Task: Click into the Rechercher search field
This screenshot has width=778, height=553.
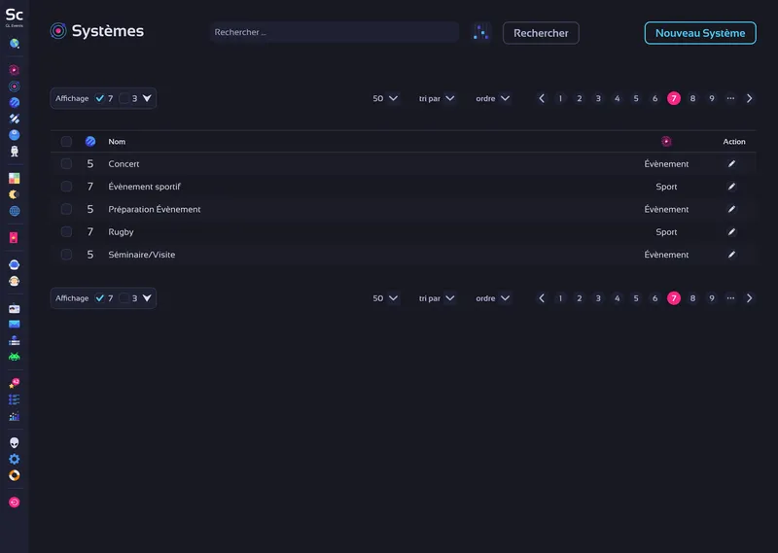Action: [334, 33]
